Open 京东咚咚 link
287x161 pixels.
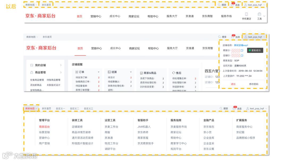pos(143,132)
